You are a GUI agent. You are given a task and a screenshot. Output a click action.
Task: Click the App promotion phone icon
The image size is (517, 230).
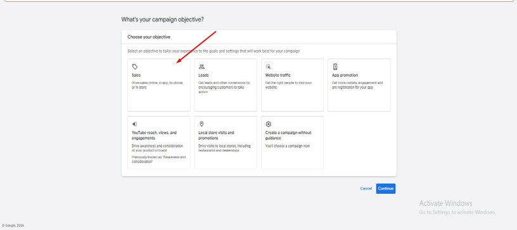[335, 67]
